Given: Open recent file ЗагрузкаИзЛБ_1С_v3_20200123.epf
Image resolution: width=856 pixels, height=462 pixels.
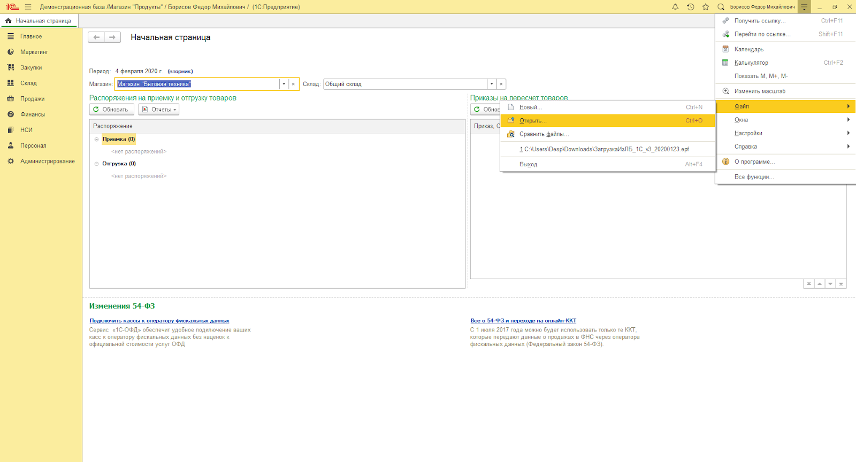Looking at the screenshot, I should coord(608,149).
